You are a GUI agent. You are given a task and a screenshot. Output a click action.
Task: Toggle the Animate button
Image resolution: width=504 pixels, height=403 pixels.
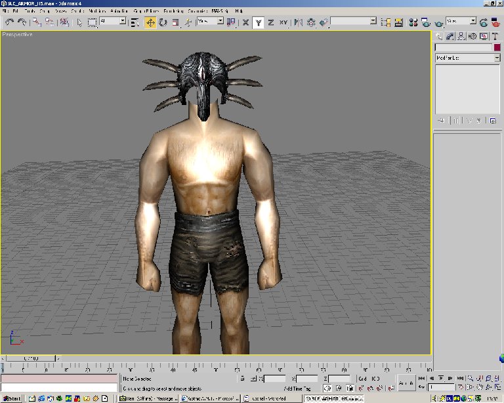tap(406, 383)
